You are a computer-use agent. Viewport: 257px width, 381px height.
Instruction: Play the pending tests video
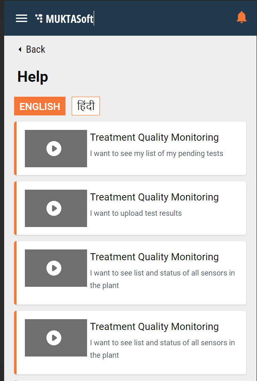point(54,149)
